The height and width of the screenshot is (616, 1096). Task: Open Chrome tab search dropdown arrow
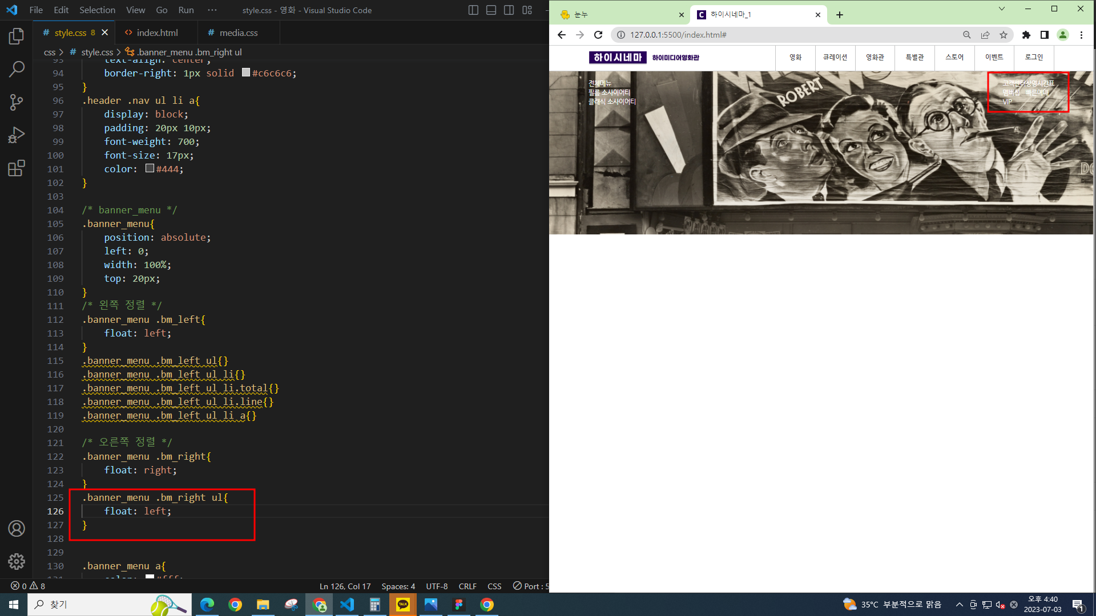point(1002,9)
